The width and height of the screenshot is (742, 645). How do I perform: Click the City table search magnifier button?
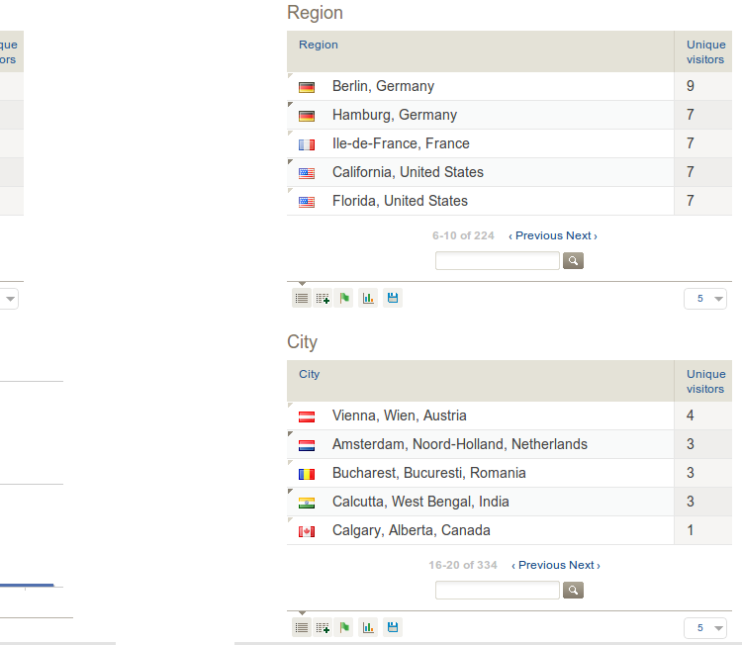tap(573, 591)
